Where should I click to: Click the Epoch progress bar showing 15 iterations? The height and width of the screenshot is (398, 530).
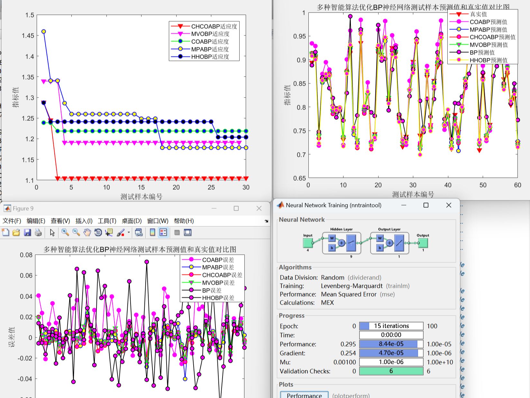click(x=391, y=326)
